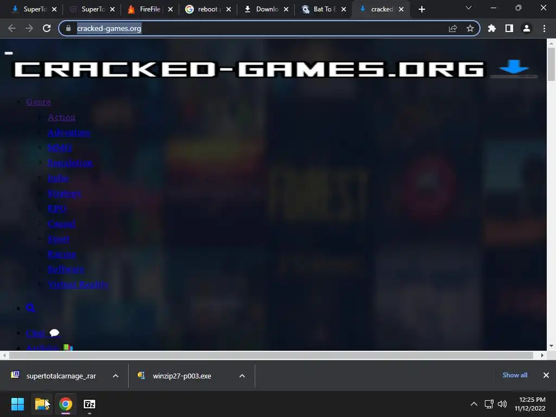The width and height of the screenshot is (556, 417).
Task: Open File Explorer from the taskbar
Action: click(x=42, y=404)
